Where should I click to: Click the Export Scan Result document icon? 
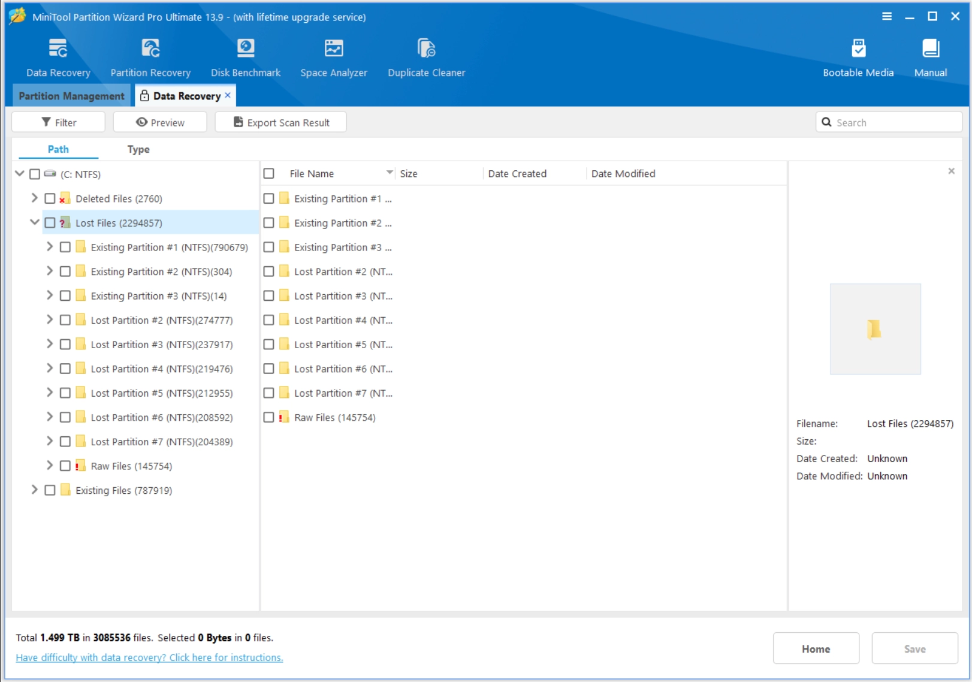pos(238,122)
